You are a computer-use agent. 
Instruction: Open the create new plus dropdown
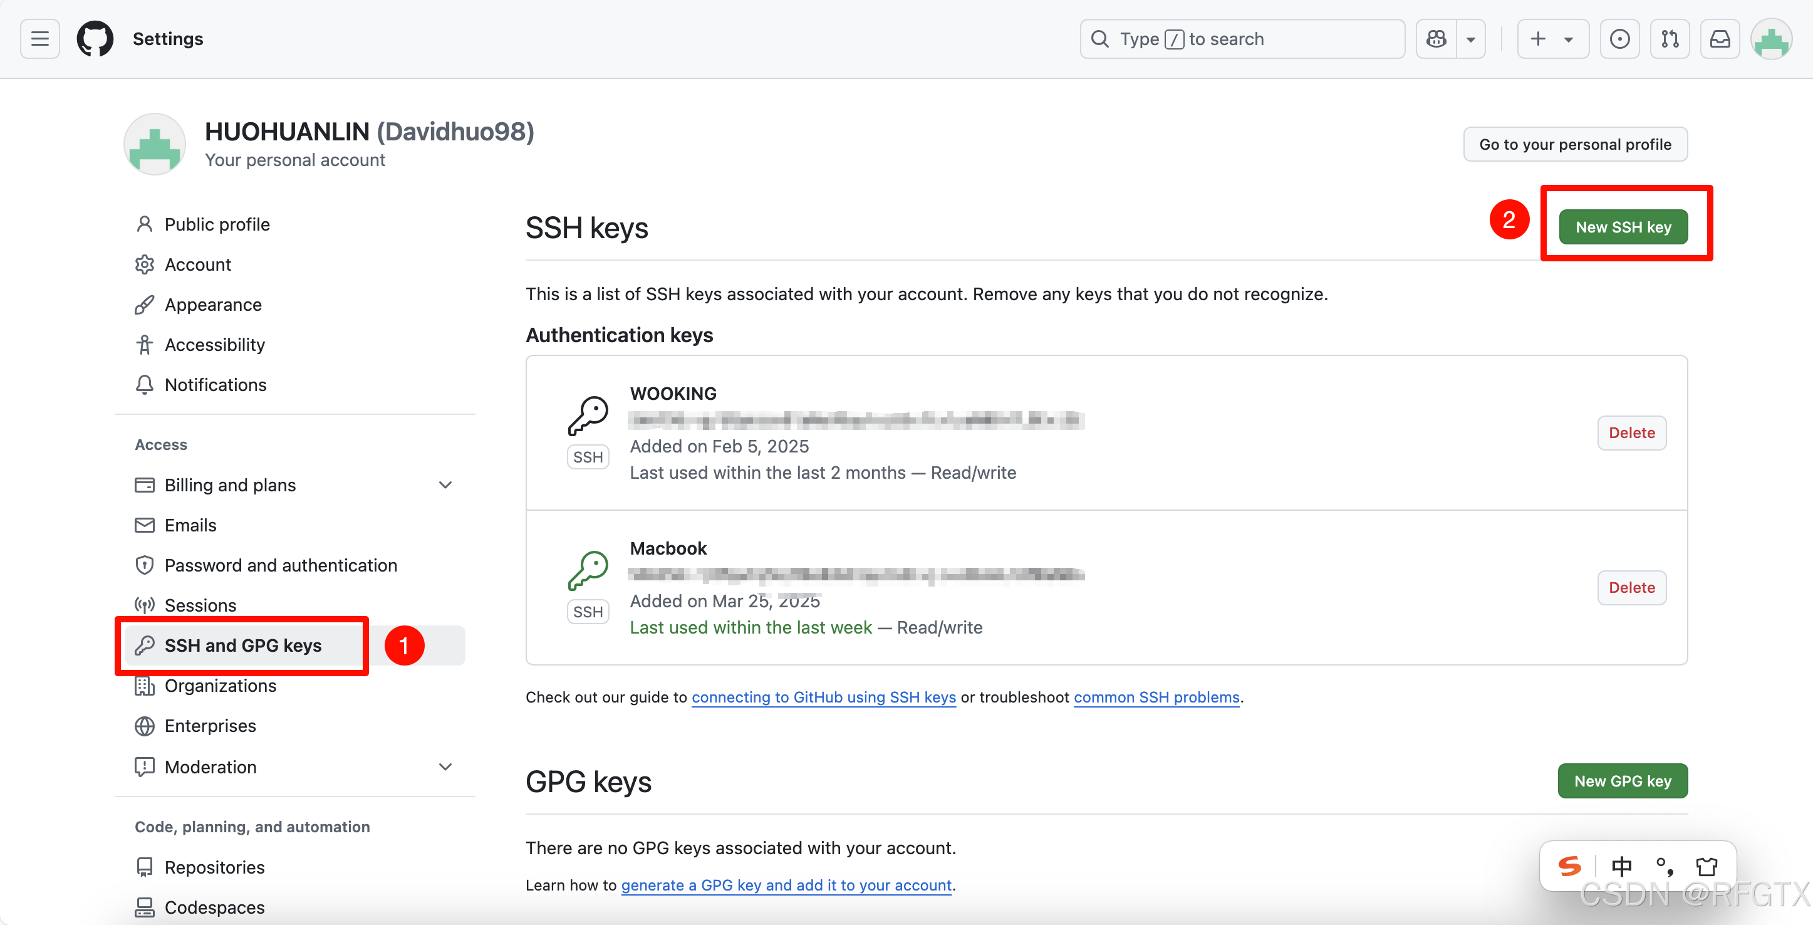(1552, 39)
